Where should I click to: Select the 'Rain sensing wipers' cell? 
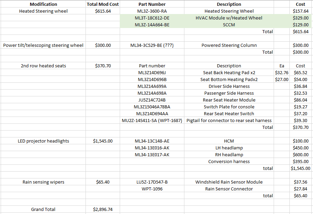(x=43, y=182)
